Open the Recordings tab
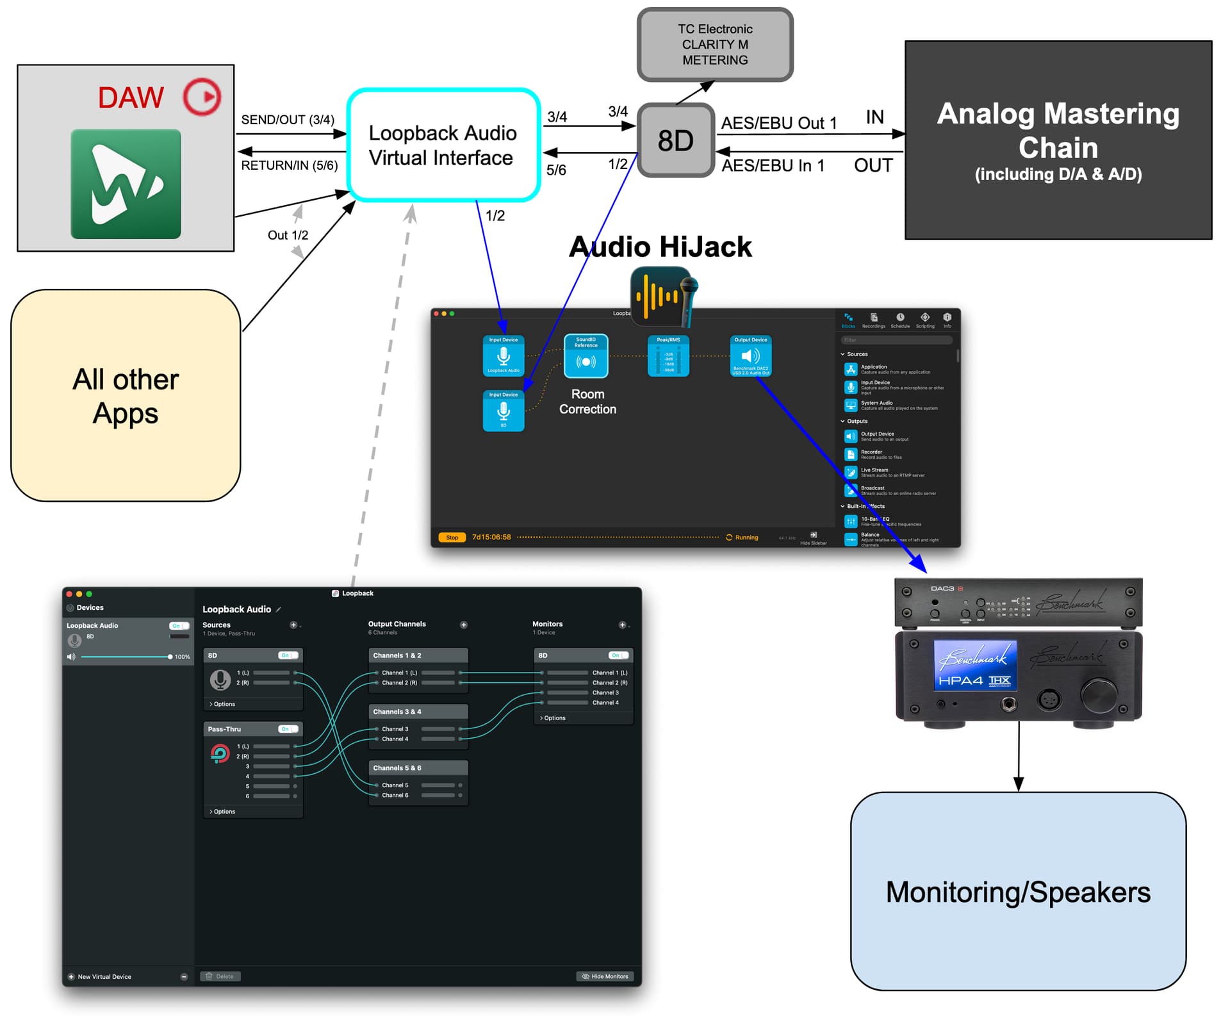Image resolution: width=1230 pixels, height=1016 pixels. tap(873, 320)
